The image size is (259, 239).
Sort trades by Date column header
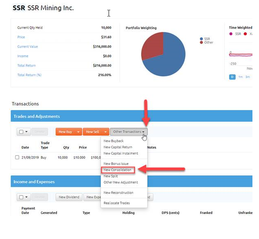click(x=25, y=147)
